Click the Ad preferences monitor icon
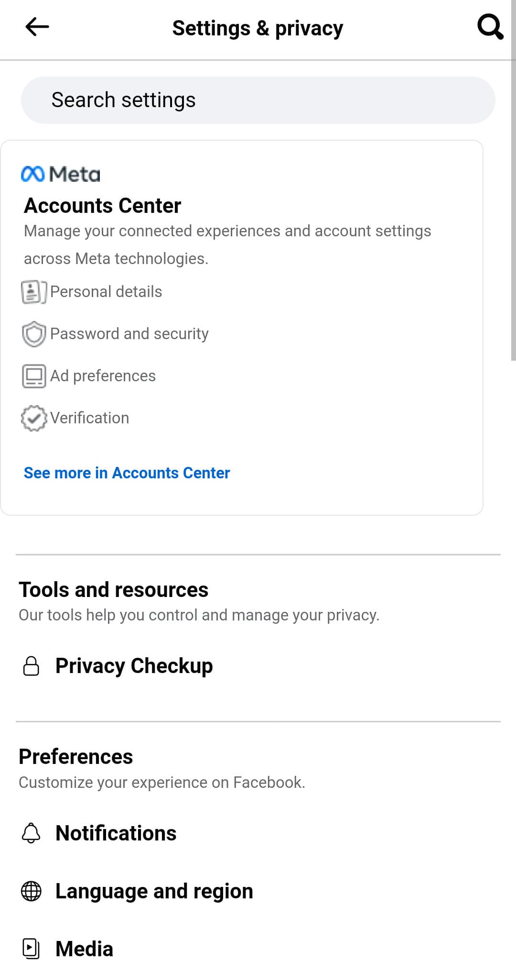The image size is (516, 973). 33,376
